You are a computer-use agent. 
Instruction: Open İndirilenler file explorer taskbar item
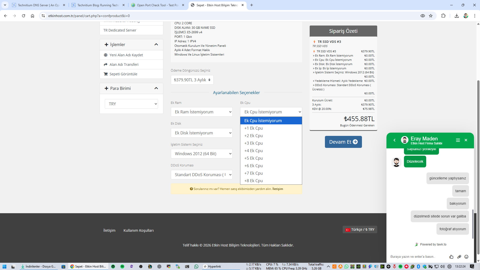[38, 266]
